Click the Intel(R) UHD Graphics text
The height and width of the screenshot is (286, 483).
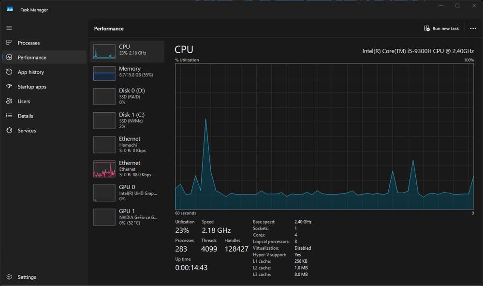click(138, 193)
